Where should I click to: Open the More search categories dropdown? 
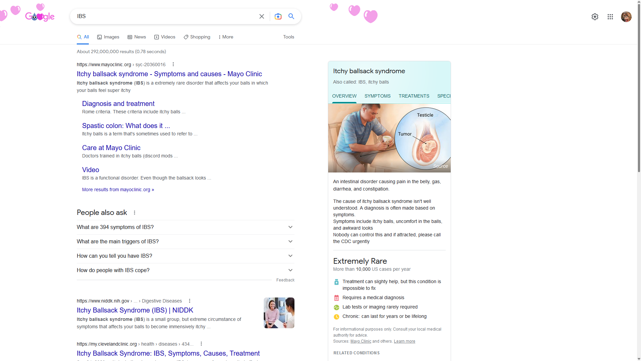pyautogui.click(x=226, y=37)
